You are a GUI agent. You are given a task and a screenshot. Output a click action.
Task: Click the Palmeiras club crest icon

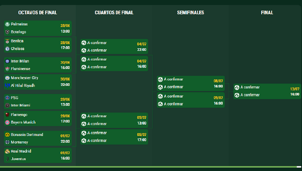coord(7,24)
